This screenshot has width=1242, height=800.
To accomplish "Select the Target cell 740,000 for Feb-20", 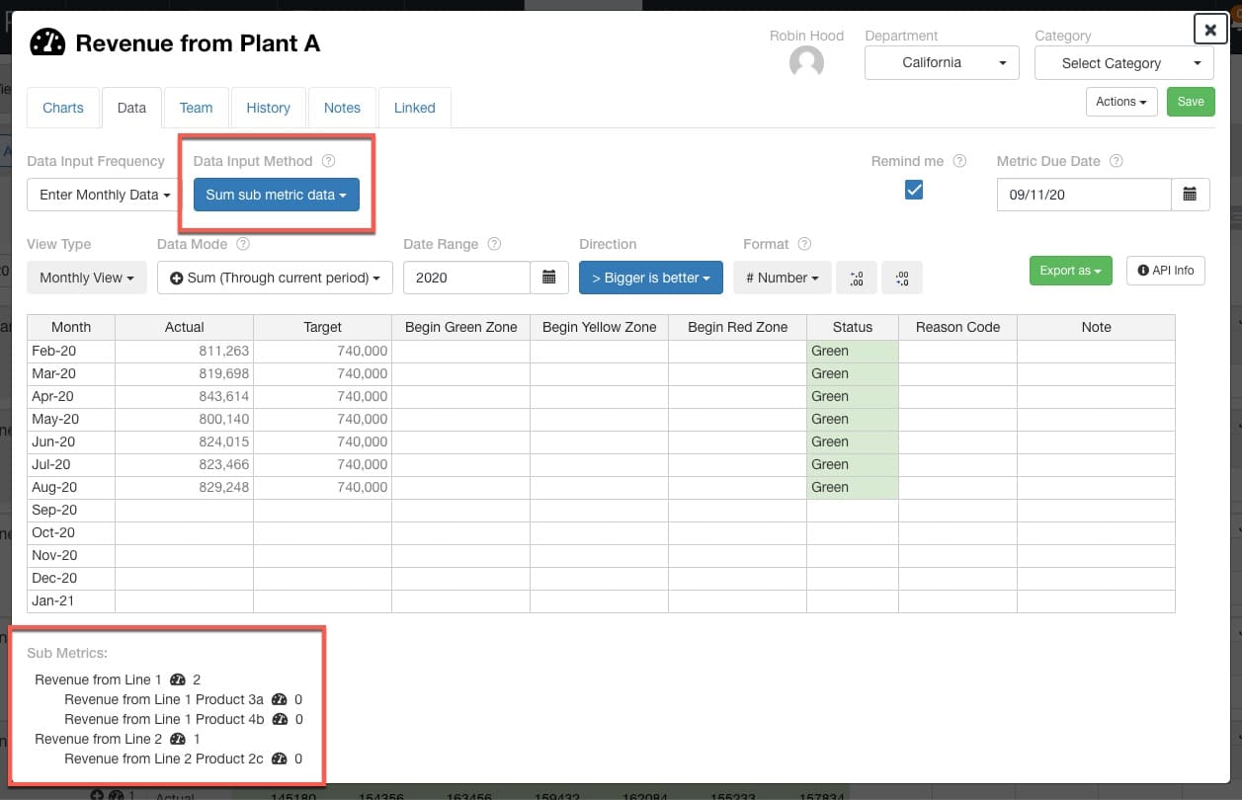I will 323,351.
